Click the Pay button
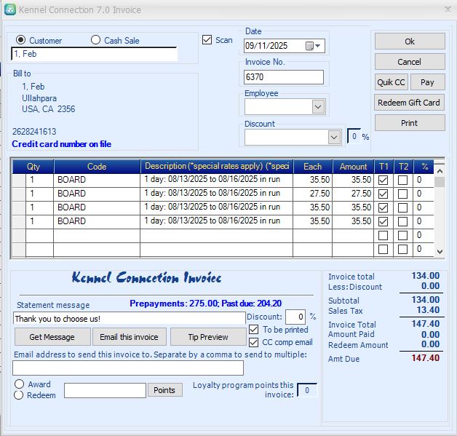The width and height of the screenshot is (457, 436). 427,82
